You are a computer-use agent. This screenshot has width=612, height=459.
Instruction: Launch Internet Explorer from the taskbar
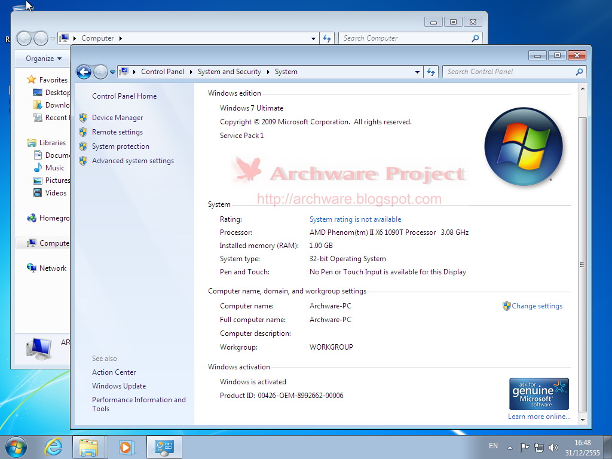click(x=53, y=446)
